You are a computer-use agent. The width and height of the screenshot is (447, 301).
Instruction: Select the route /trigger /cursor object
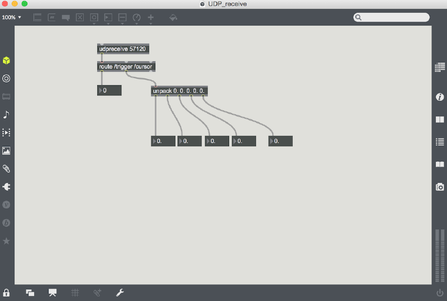pyautogui.click(x=126, y=66)
